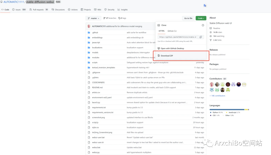This screenshot has height=155, width=271.
Task: Select the HTTPS clone tab
Action: click(x=161, y=31)
